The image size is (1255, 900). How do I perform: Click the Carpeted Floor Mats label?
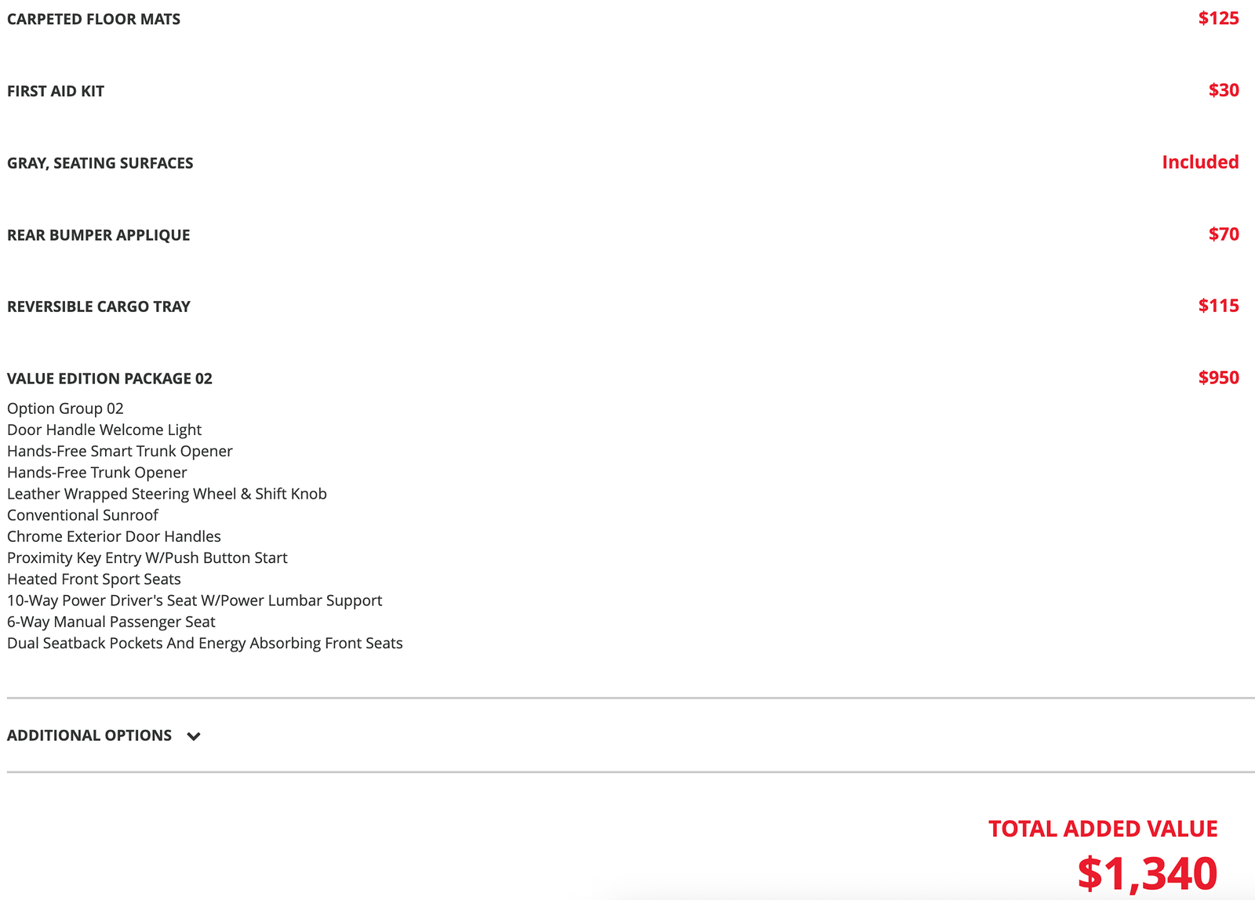click(93, 19)
